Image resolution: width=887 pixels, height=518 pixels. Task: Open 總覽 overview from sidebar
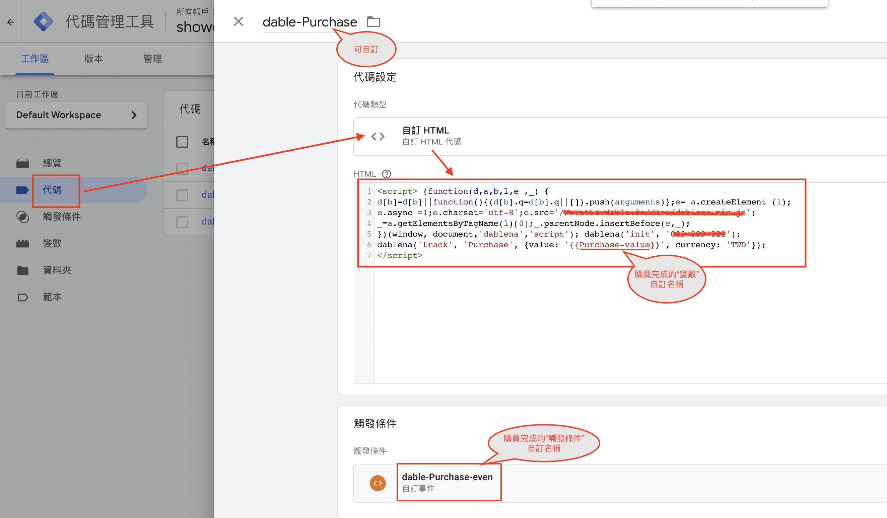click(52, 163)
